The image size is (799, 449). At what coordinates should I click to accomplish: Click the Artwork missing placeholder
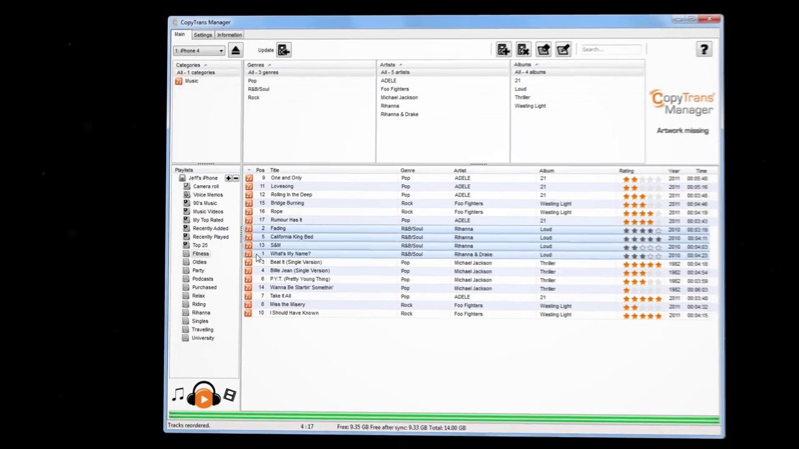pos(682,131)
